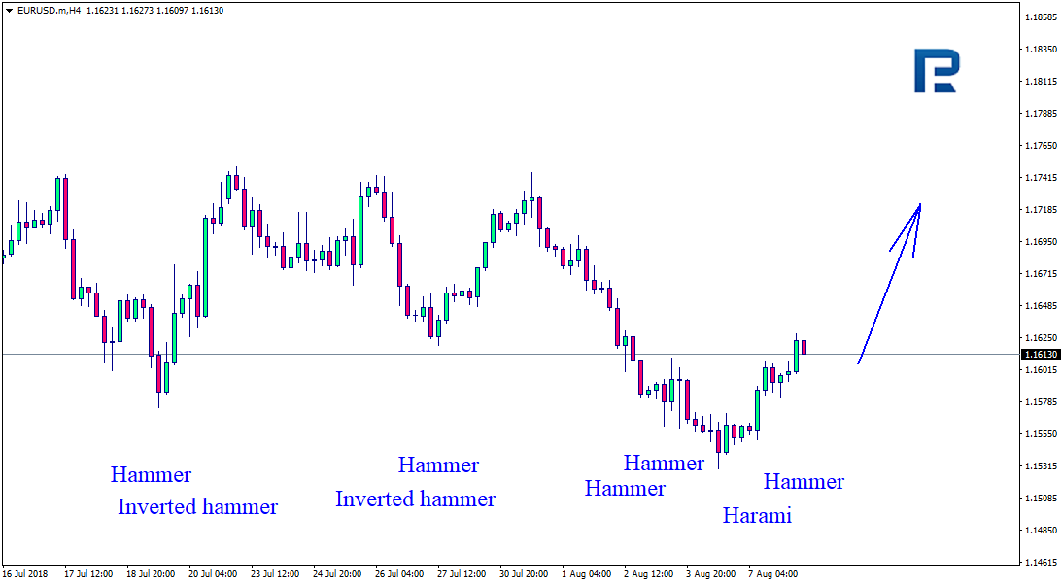Select the 2 Aug 12:00 time label
The image size is (1061, 585).
point(648,574)
